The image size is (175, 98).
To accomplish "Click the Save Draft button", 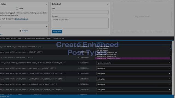I will click(57, 32).
